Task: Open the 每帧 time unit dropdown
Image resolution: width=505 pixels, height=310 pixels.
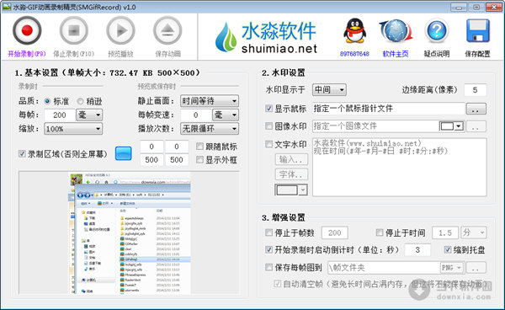Action: [x=89, y=115]
